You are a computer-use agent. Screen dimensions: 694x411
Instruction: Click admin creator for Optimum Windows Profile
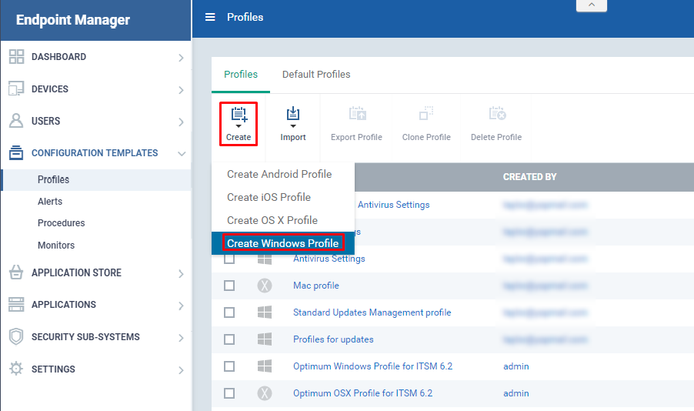click(516, 366)
